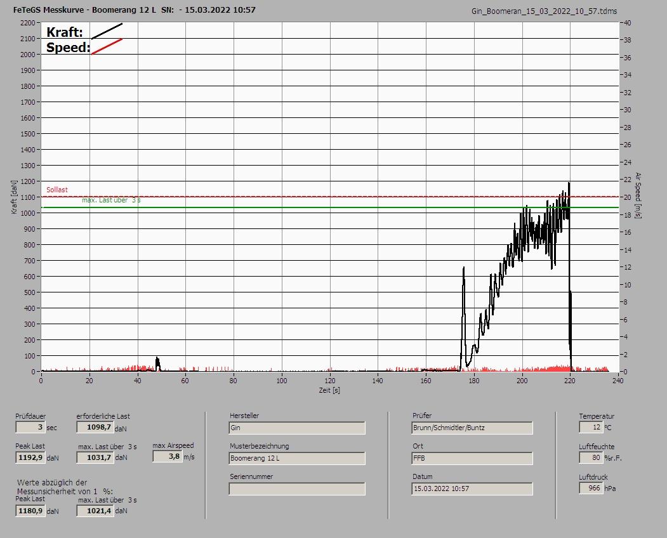Click the Speed: legend label
Viewport: 667px width, 538px height.
[x=69, y=47]
